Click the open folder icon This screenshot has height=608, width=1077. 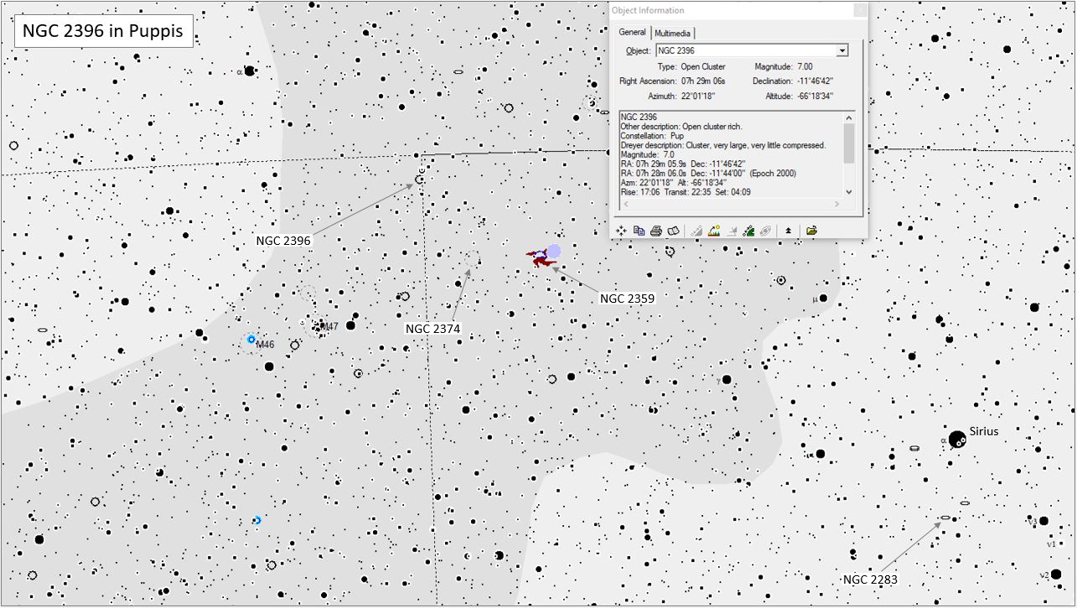[x=811, y=230]
